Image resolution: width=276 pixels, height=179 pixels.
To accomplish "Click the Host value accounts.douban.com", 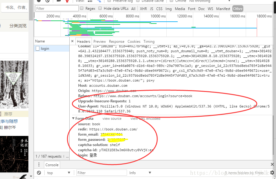I will click(108, 86).
